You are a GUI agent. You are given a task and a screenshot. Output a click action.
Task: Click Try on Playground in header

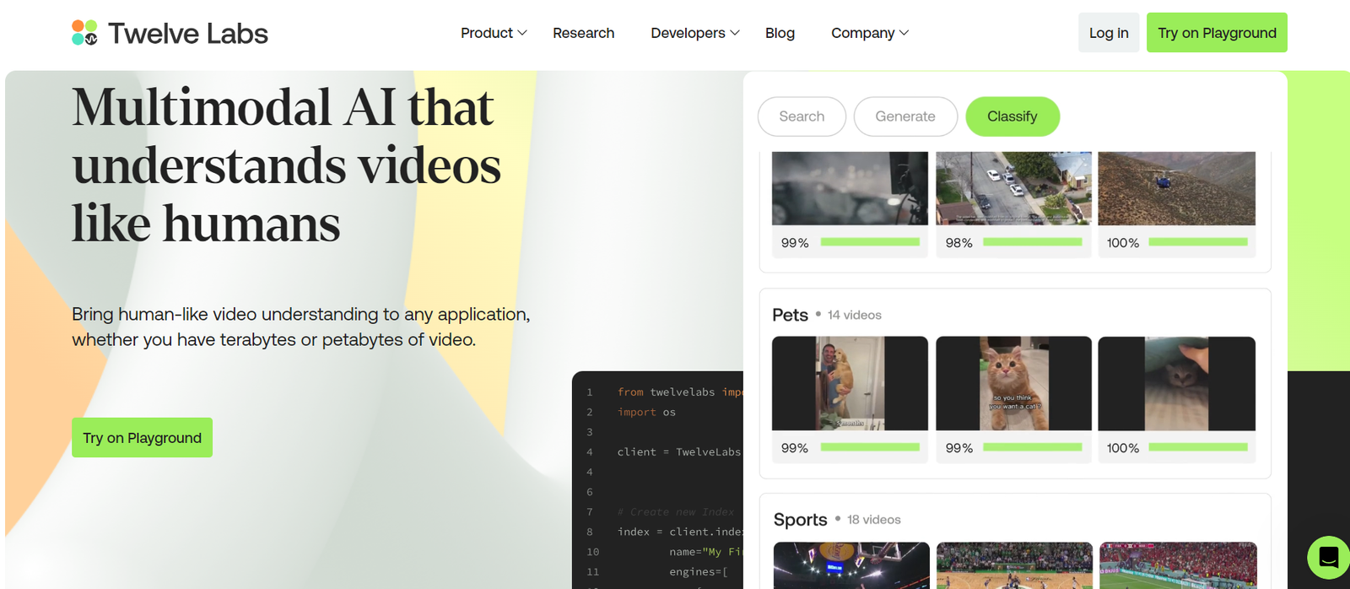tap(1216, 33)
